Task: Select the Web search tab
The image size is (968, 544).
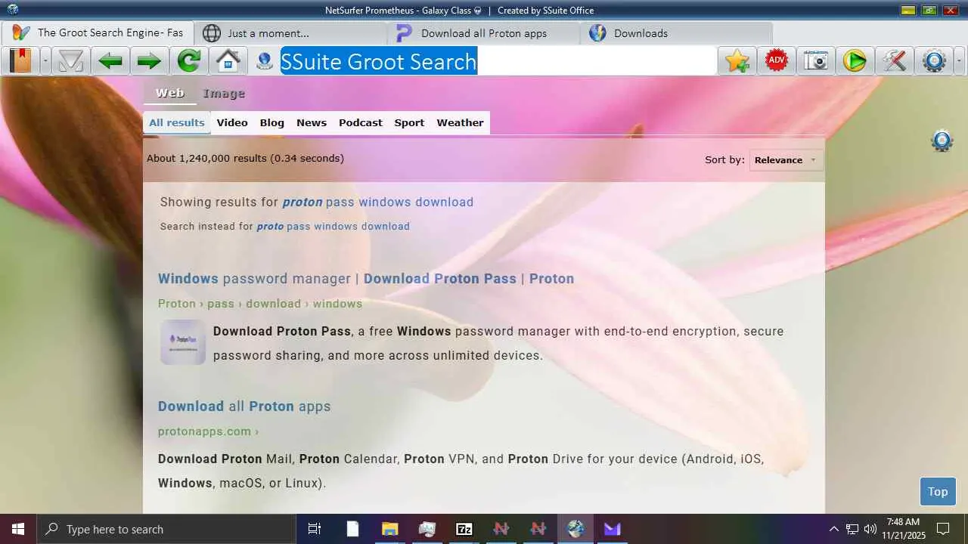Action: pos(170,93)
